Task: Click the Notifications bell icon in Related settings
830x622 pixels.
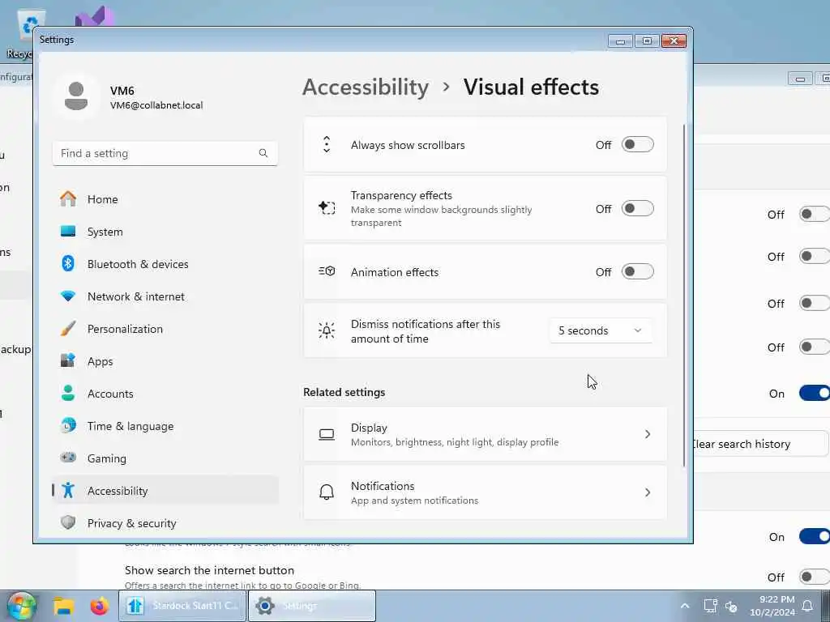Action: point(327,492)
